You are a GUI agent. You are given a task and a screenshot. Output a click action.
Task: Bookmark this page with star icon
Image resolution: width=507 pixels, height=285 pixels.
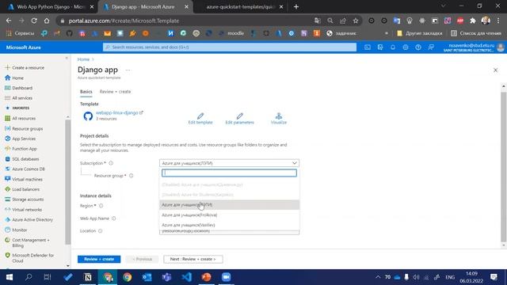coord(356,21)
